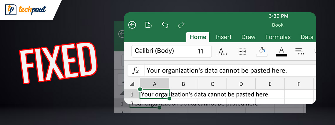The width and height of the screenshot is (335, 125).
Task: Select row 1 header
Action: (x=132, y=94)
